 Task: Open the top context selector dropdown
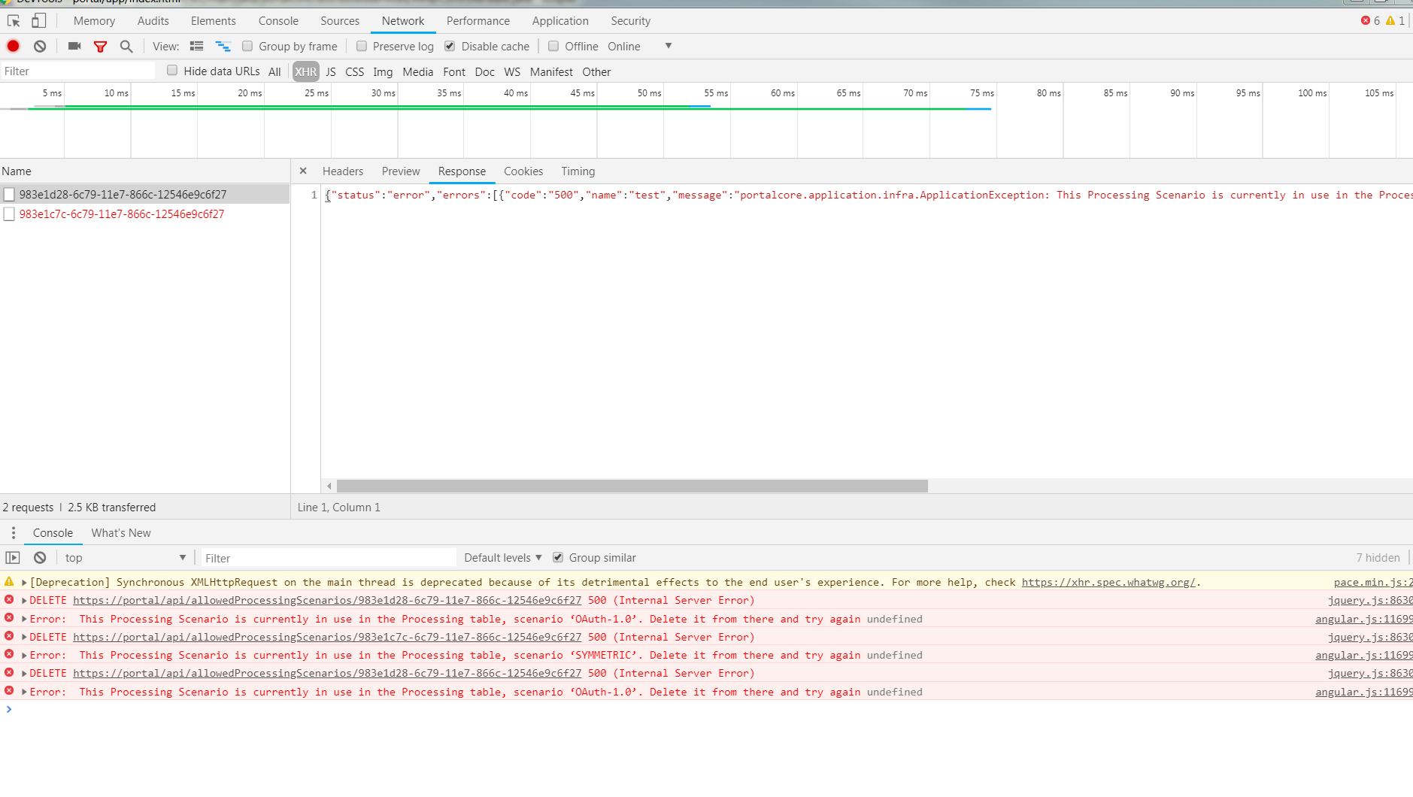pos(126,557)
